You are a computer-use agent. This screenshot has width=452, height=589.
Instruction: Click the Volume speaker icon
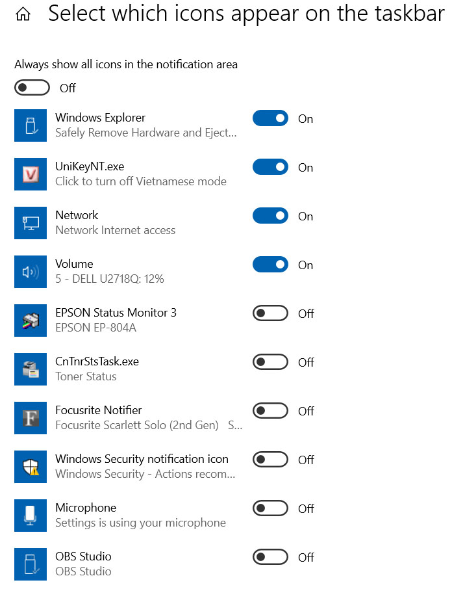coord(31,272)
